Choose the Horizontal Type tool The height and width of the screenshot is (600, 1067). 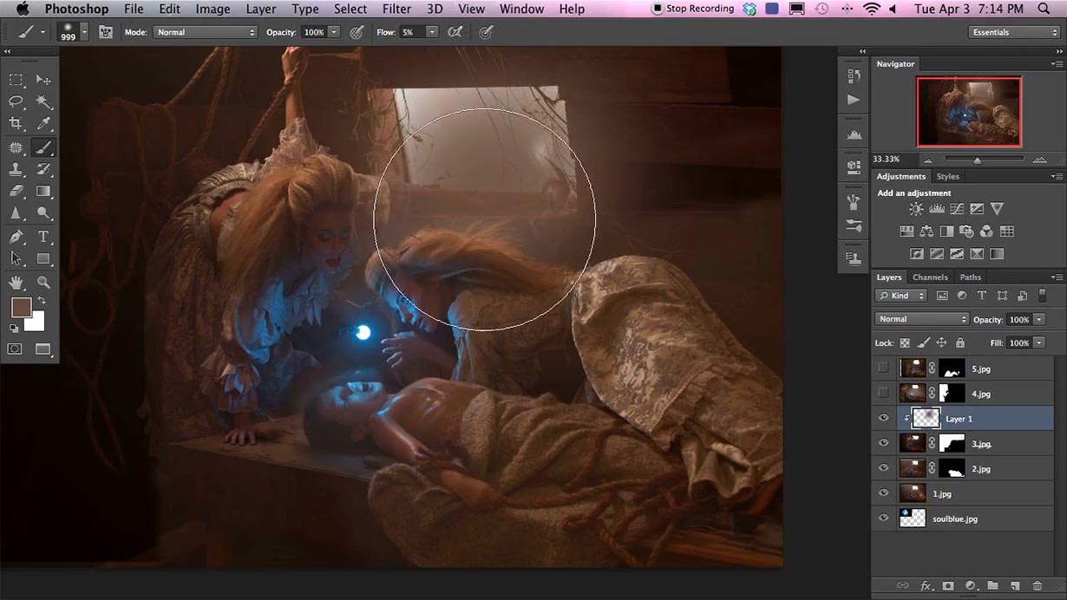pos(43,237)
